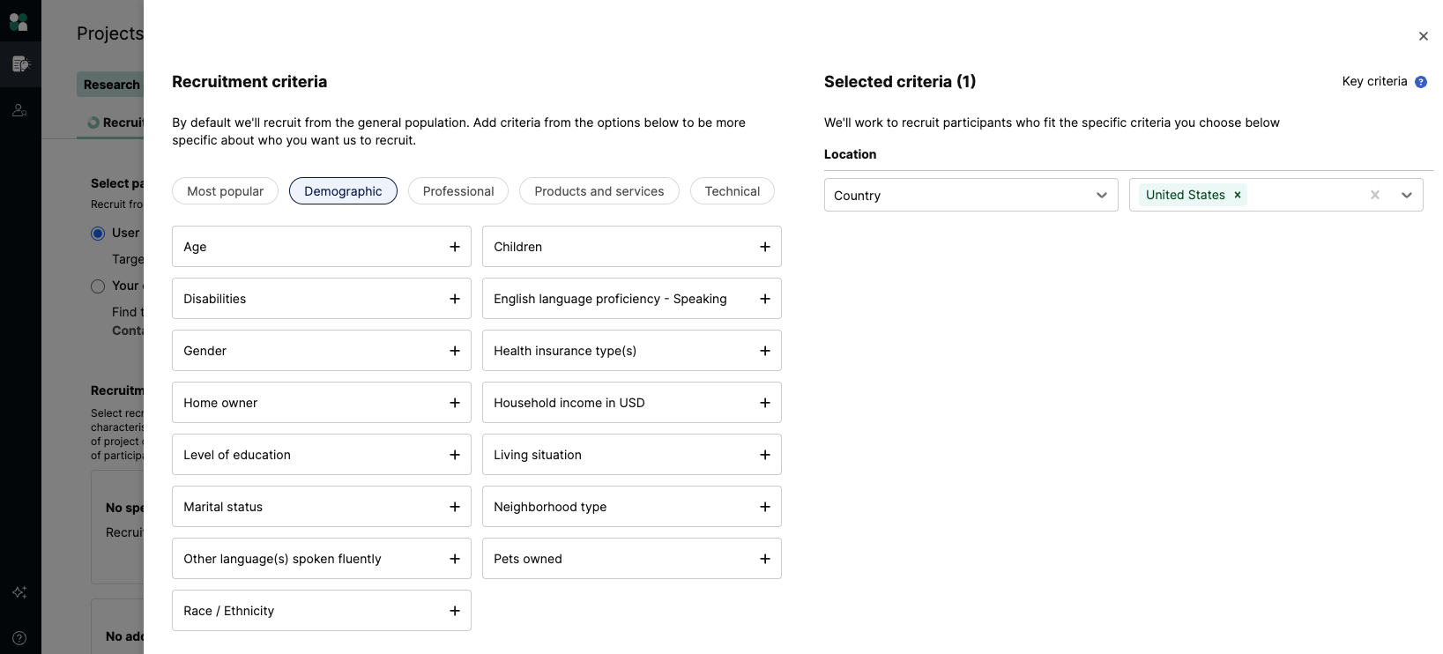Switch to Products and services tab

pyautogui.click(x=599, y=191)
